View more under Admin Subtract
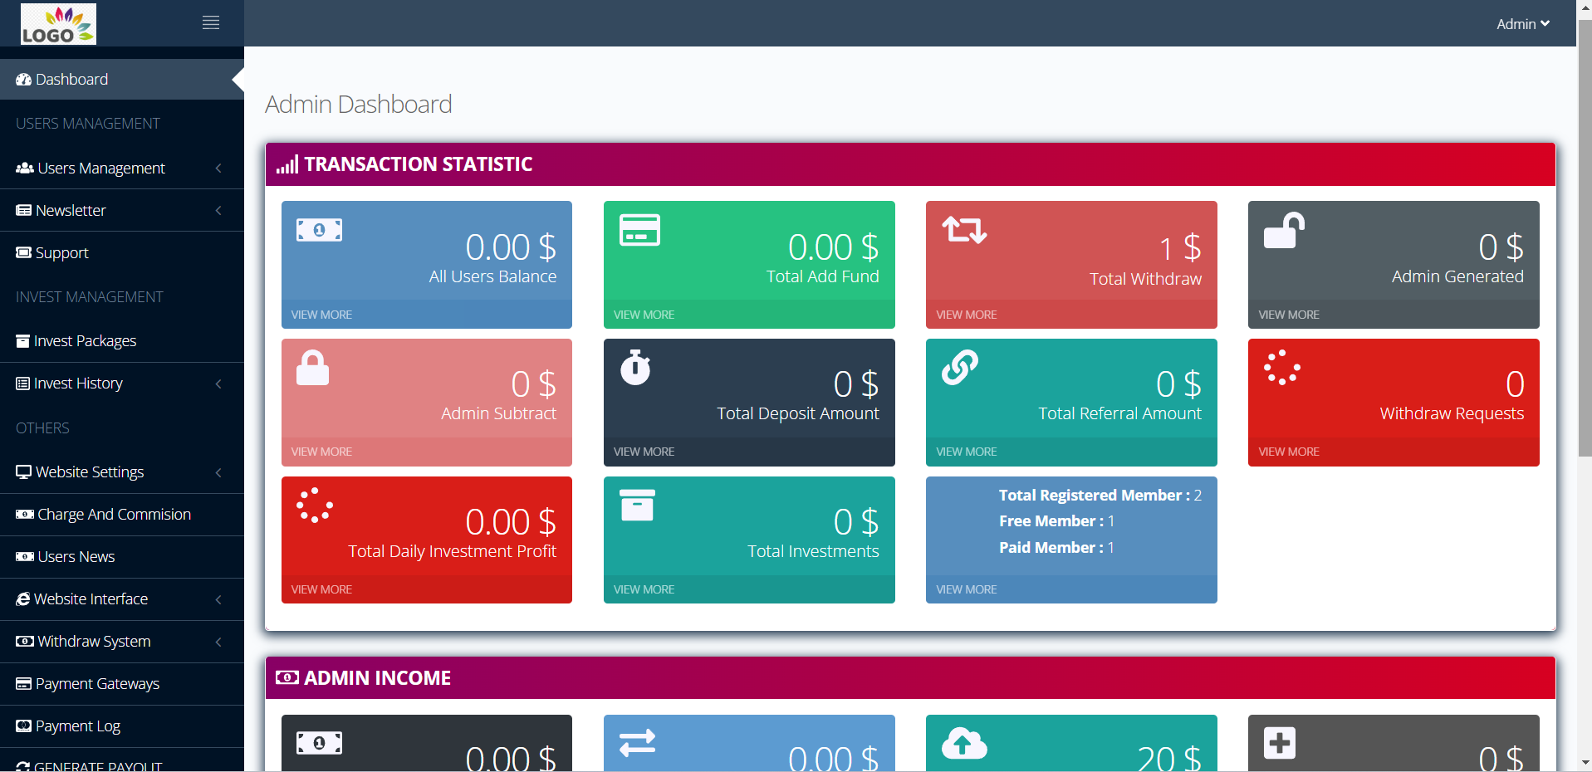The image size is (1592, 772). click(321, 452)
